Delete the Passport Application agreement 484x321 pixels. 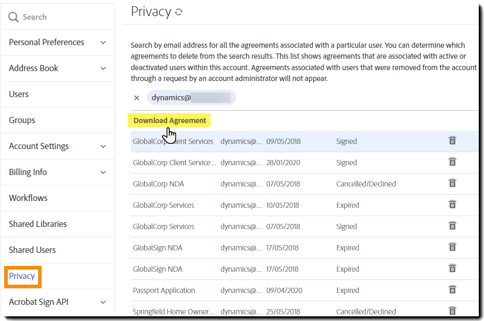(x=452, y=290)
